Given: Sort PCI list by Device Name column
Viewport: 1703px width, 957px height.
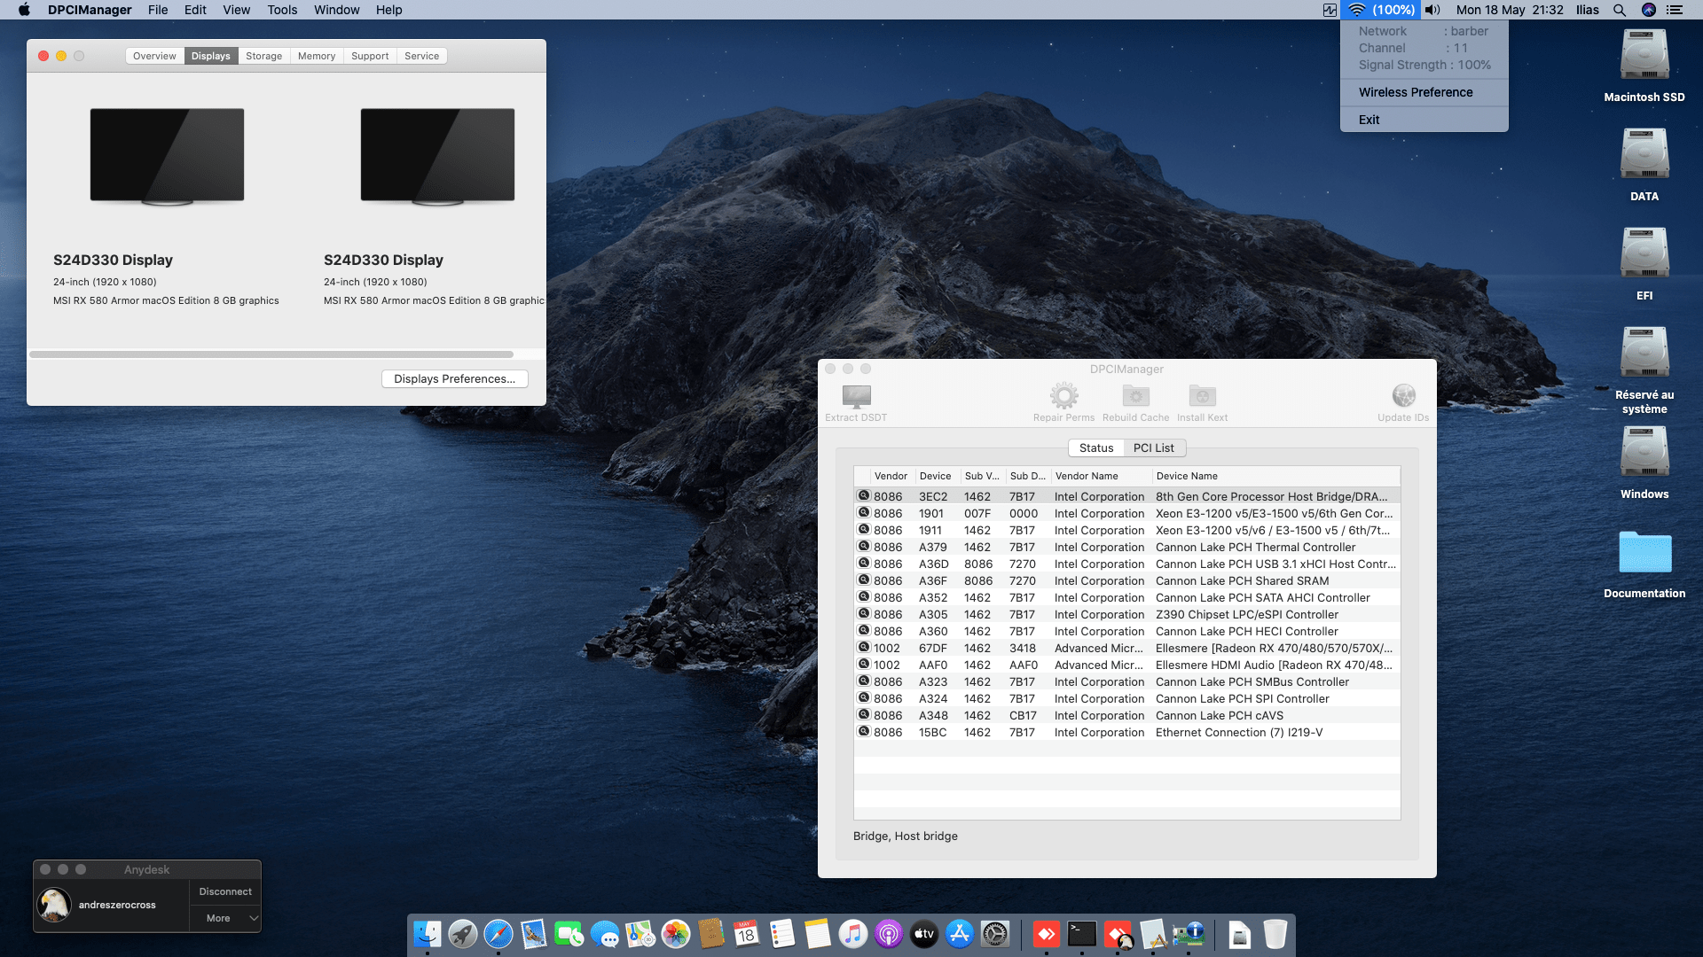Looking at the screenshot, I should 1275,476.
